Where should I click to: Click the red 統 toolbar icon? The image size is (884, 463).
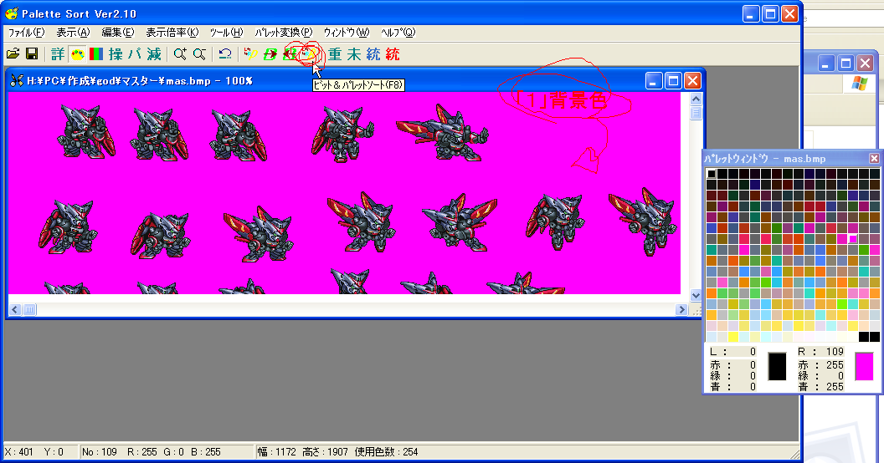393,54
